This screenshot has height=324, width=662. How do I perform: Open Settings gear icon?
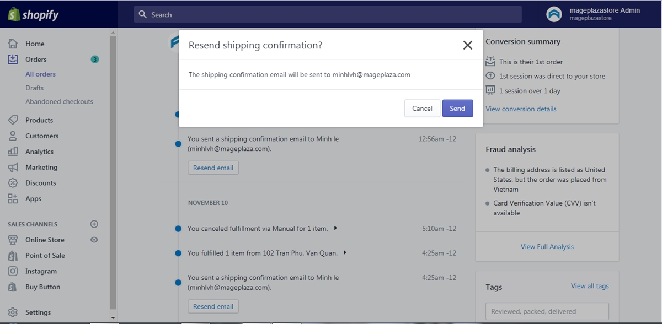tap(13, 312)
